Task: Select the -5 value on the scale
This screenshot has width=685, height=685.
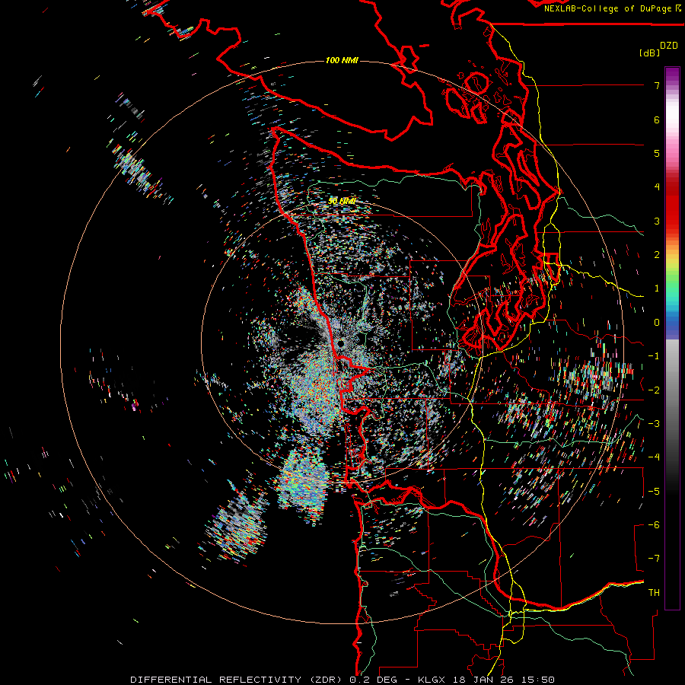Action: click(654, 492)
